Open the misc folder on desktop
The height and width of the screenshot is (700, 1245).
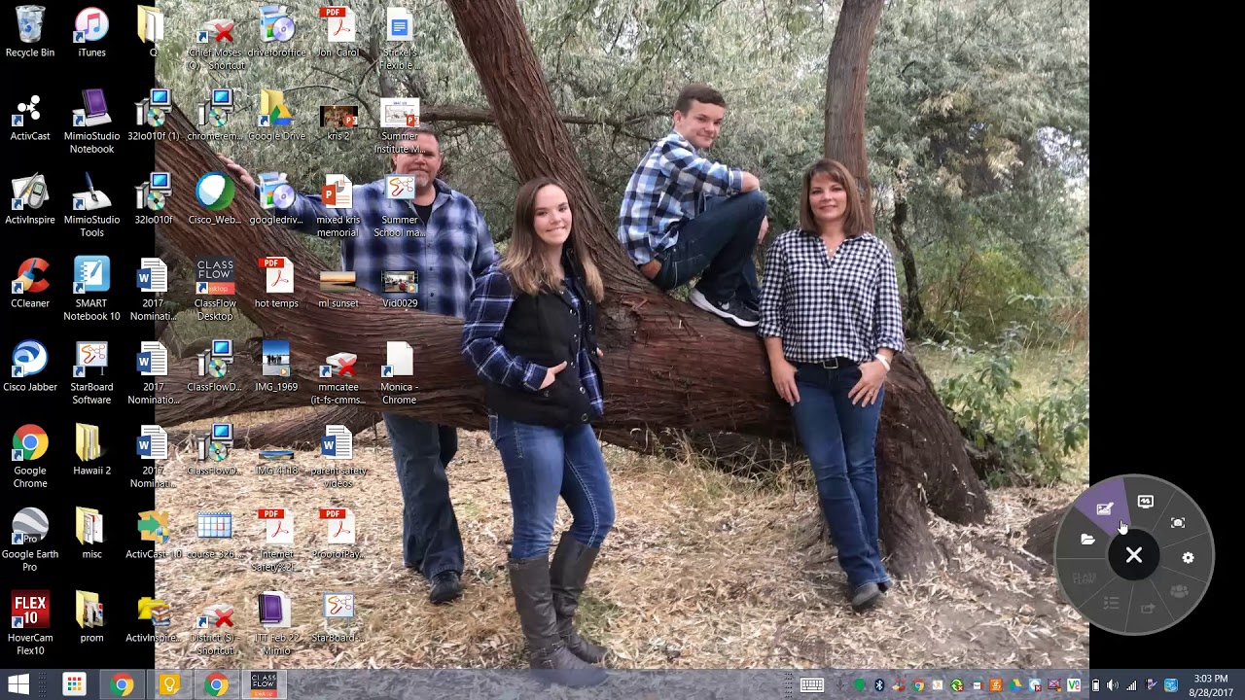91,535
